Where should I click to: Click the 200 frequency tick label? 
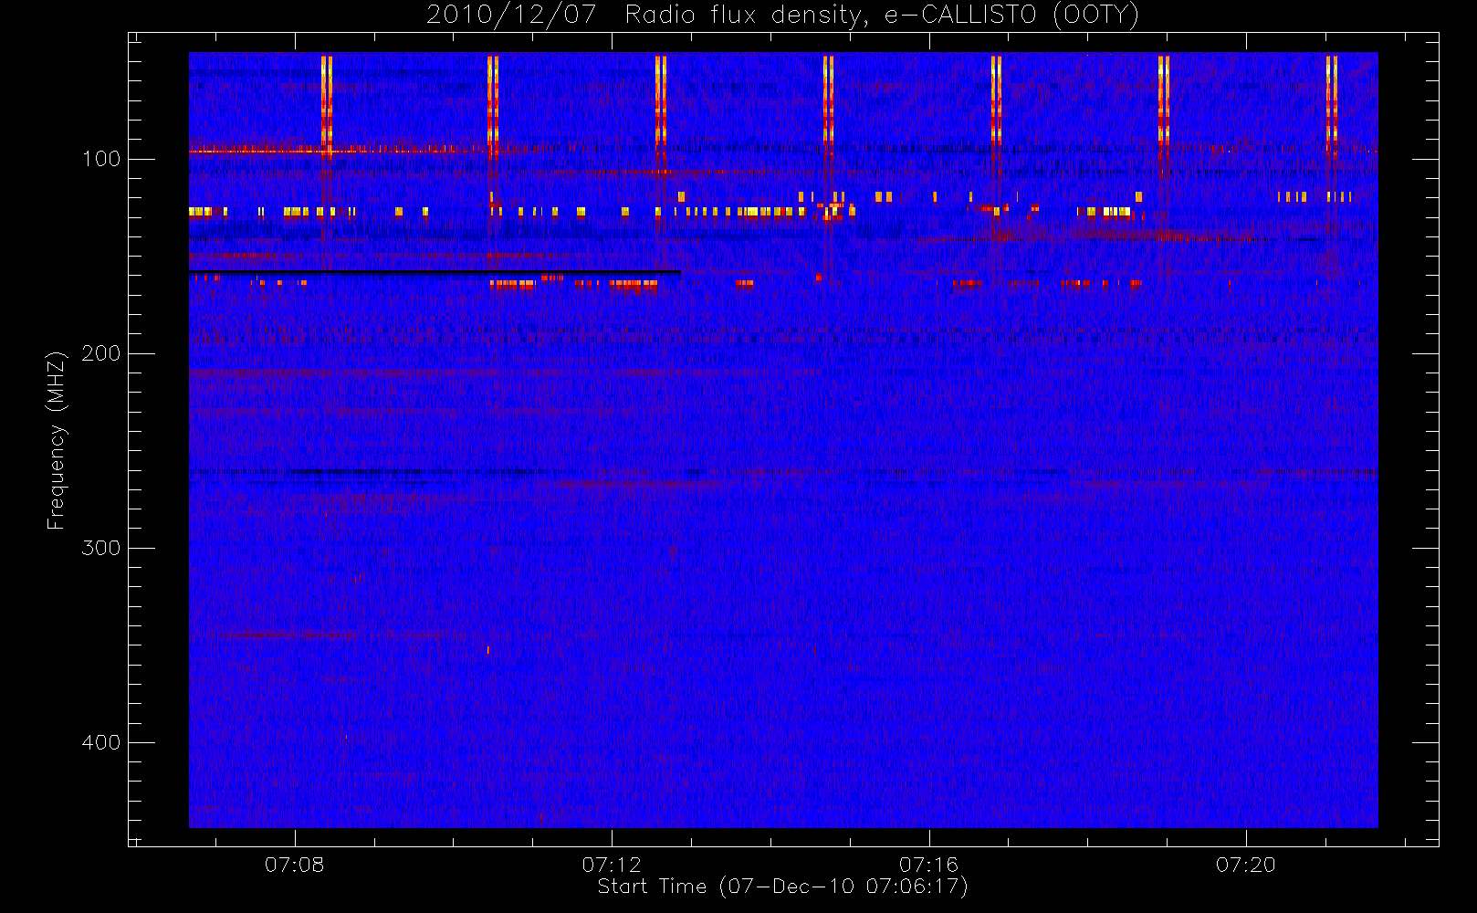(x=100, y=353)
